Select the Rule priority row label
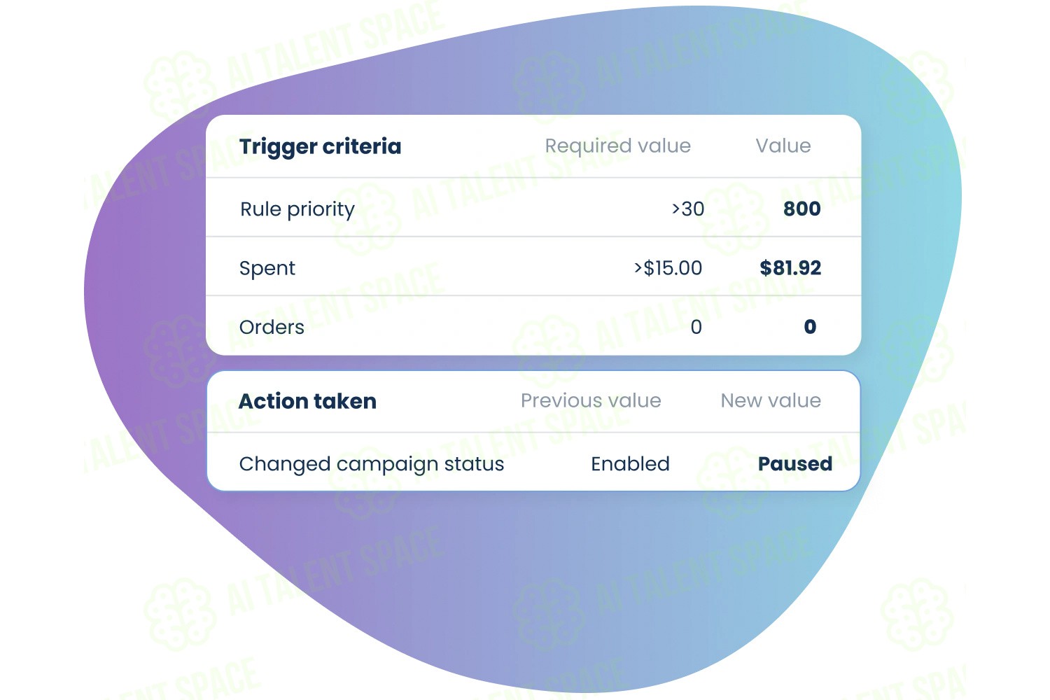 click(297, 209)
